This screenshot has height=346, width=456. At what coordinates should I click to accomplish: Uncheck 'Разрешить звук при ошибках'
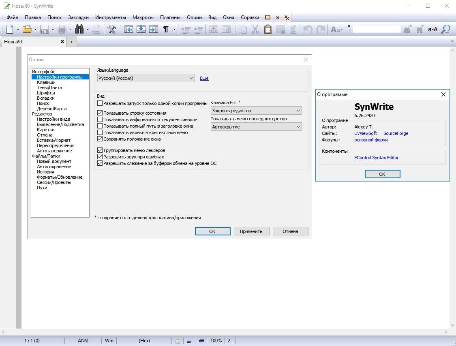pyautogui.click(x=100, y=157)
